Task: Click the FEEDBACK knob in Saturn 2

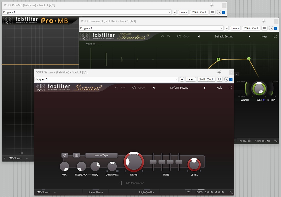Action: point(81,166)
